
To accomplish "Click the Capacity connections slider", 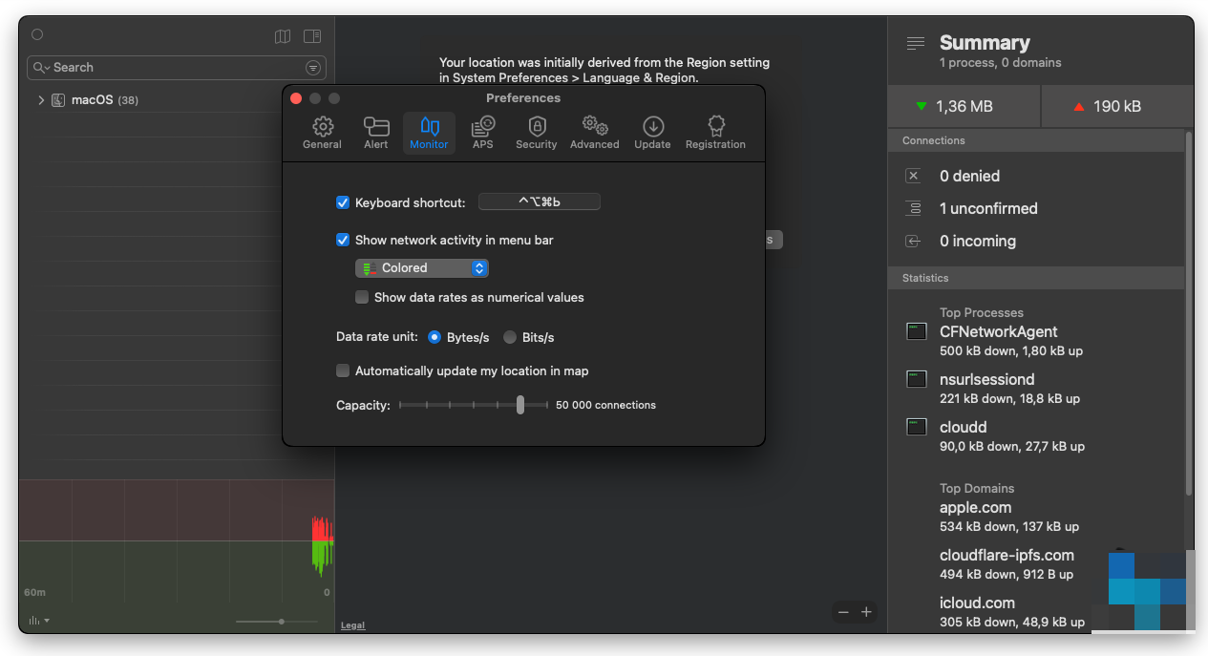I will point(520,405).
